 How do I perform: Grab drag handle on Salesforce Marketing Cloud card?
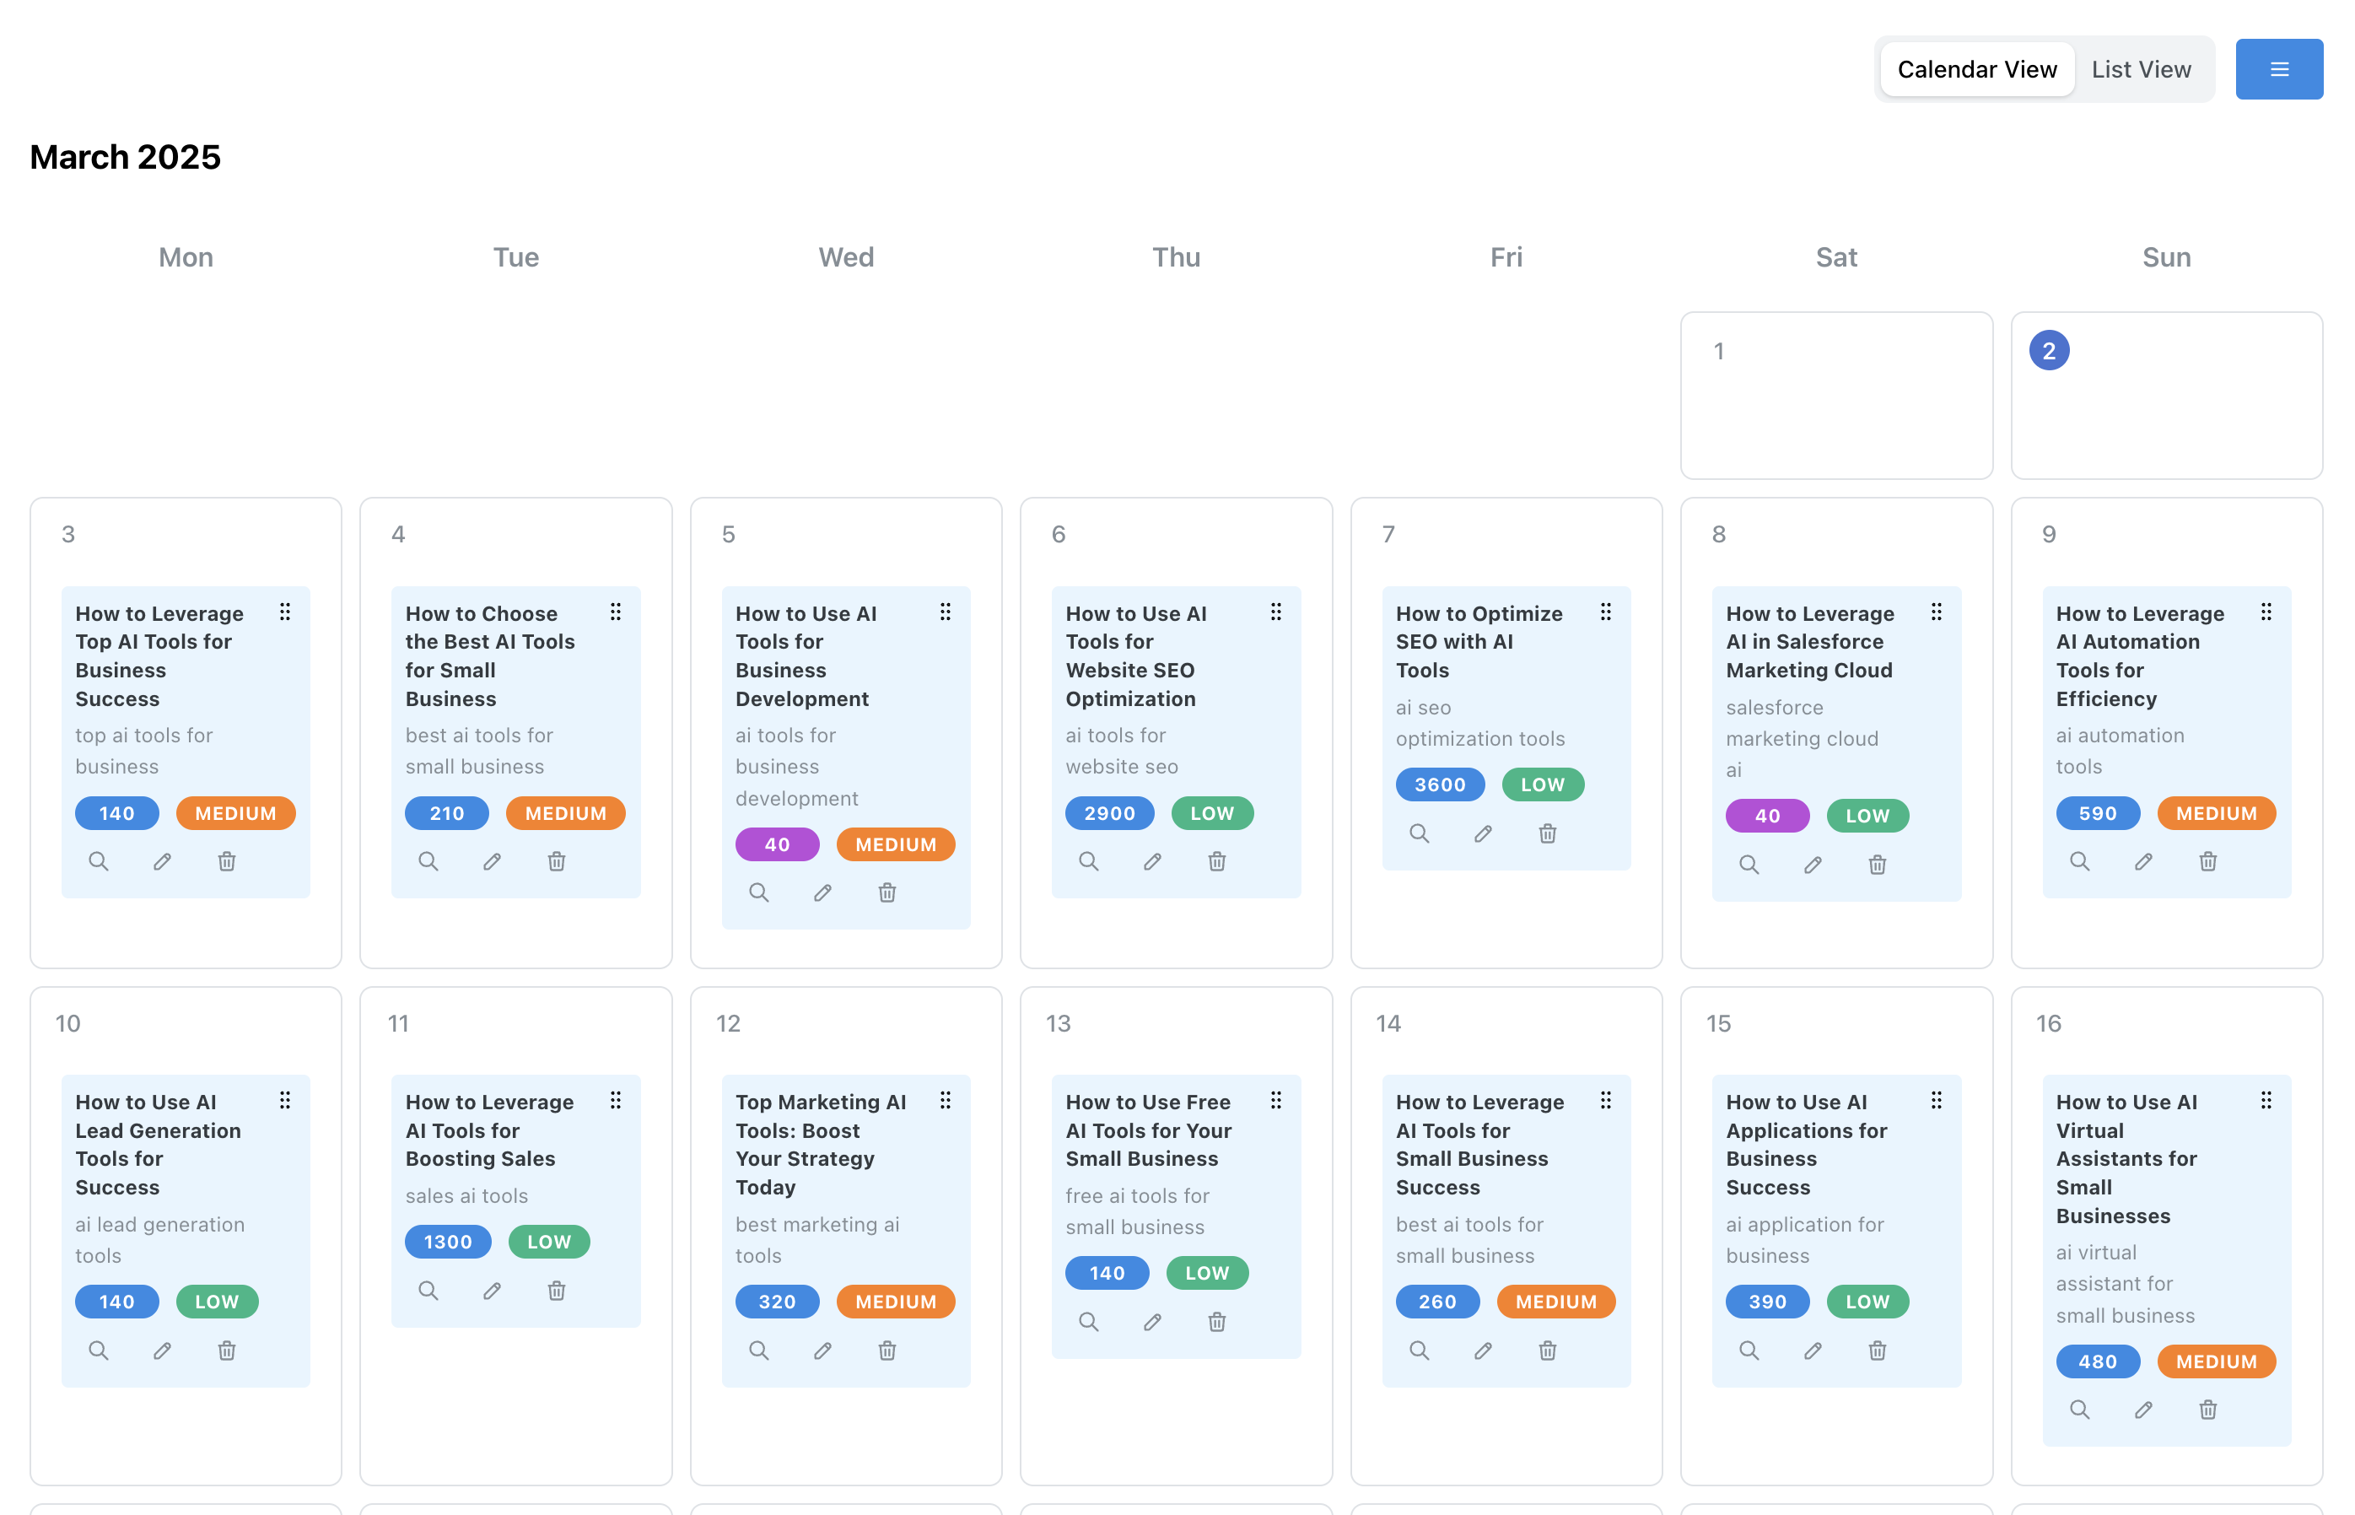pyautogui.click(x=1937, y=611)
